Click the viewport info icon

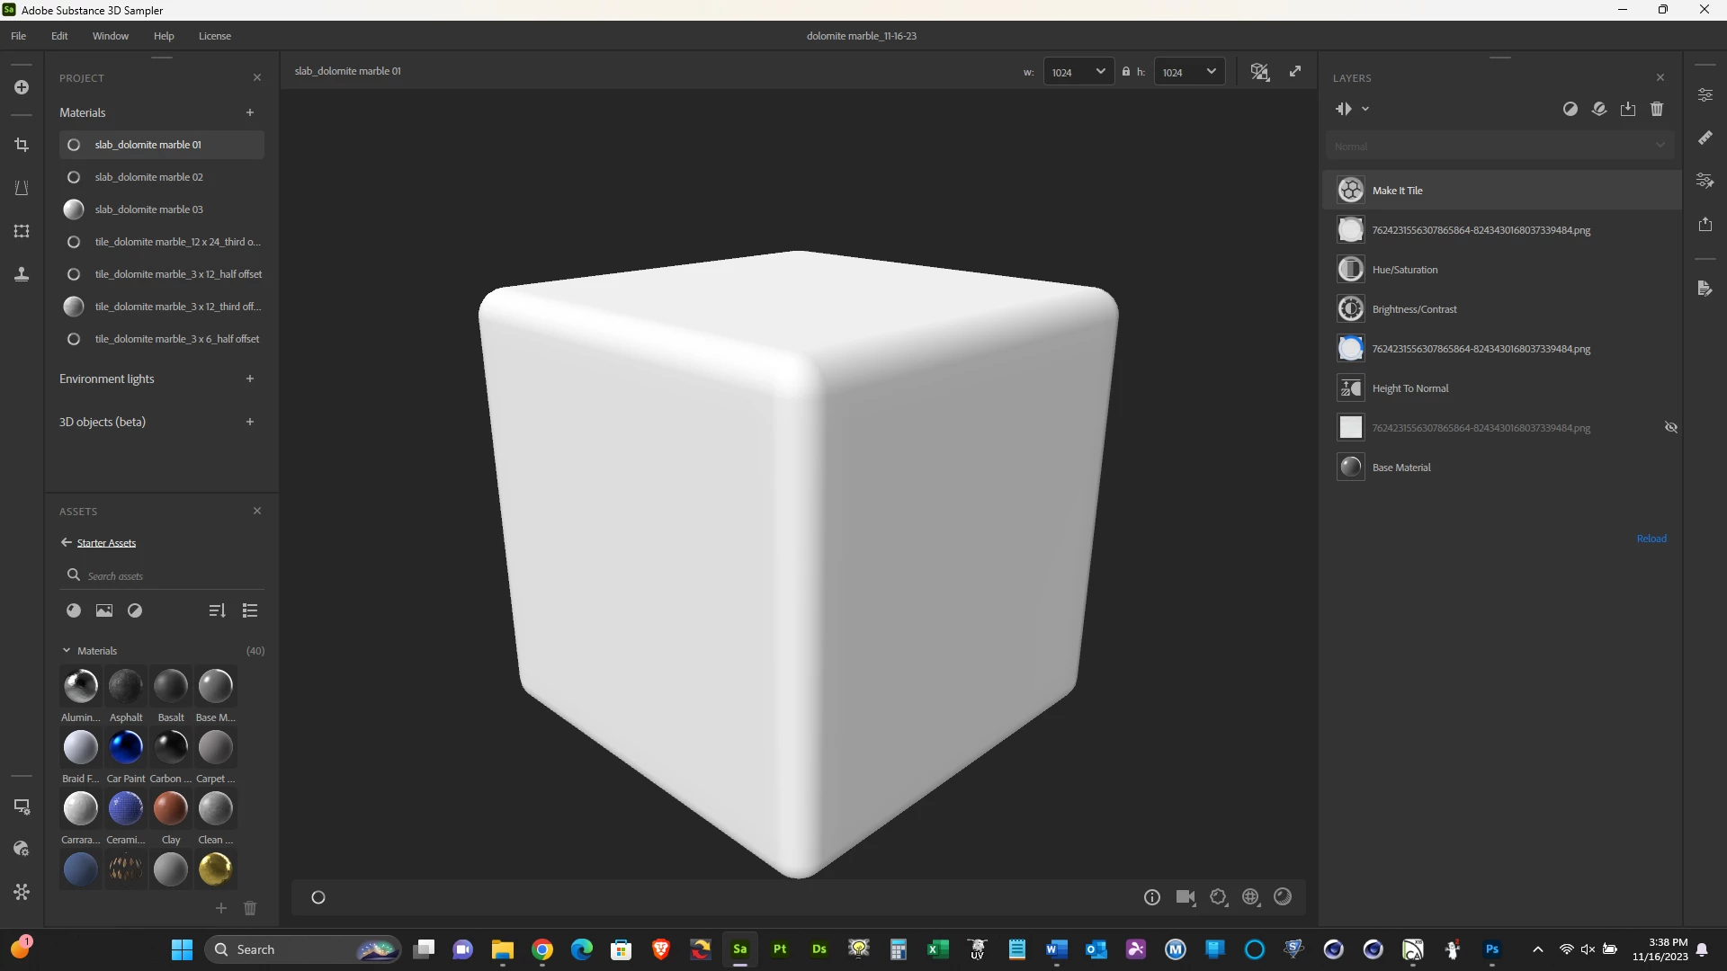tap(1152, 897)
